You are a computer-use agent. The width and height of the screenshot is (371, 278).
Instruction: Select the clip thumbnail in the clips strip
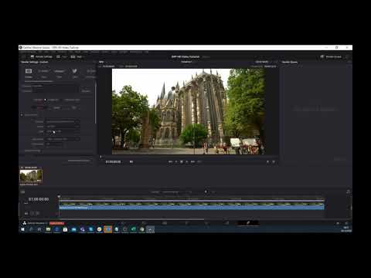31,176
